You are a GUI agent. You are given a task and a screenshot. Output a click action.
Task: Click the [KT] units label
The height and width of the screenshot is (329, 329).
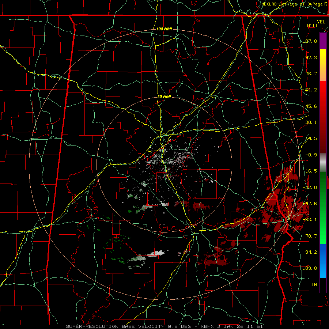(x=312, y=25)
